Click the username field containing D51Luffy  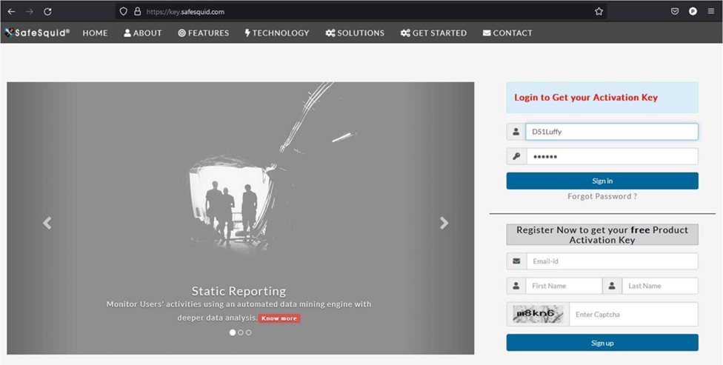click(612, 132)
